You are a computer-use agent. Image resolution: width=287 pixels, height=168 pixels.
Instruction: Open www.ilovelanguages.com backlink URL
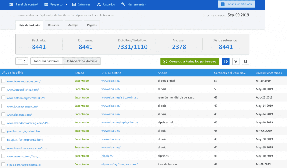coord(24,81)
